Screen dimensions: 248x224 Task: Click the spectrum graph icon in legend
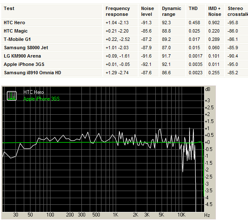[x=12, y=96]
